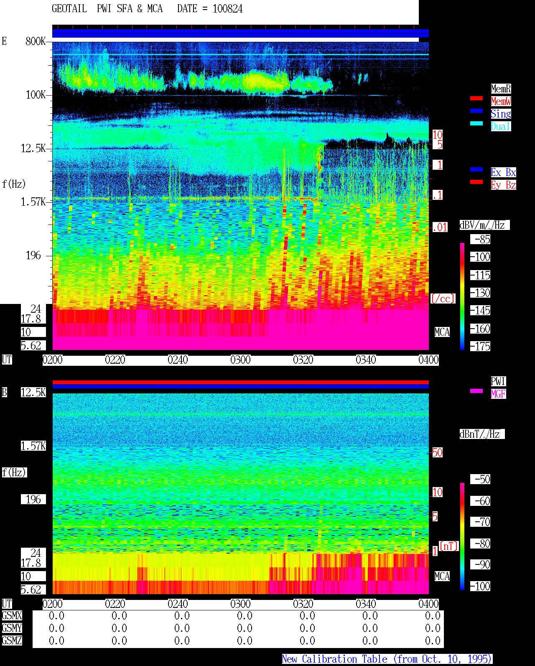Click the red MemW legend swatch
This screenshot has height=666, width=535.
(476, 98)
